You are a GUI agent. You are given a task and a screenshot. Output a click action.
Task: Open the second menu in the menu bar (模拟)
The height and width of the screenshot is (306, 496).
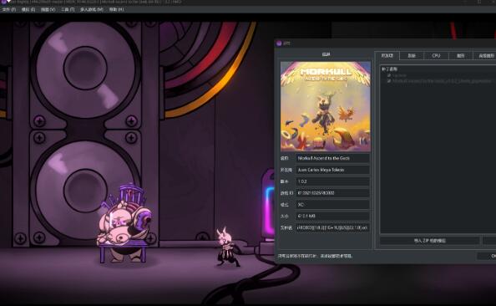(x=28, y=9)
